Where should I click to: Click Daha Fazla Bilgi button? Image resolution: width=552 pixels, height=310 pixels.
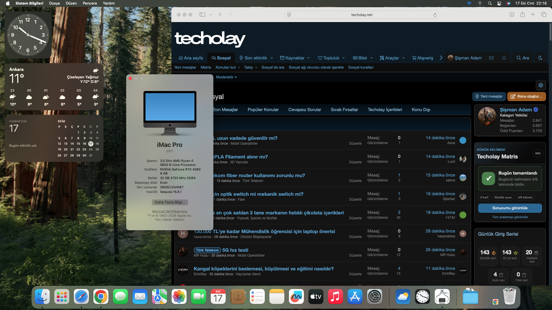(170, 202)
